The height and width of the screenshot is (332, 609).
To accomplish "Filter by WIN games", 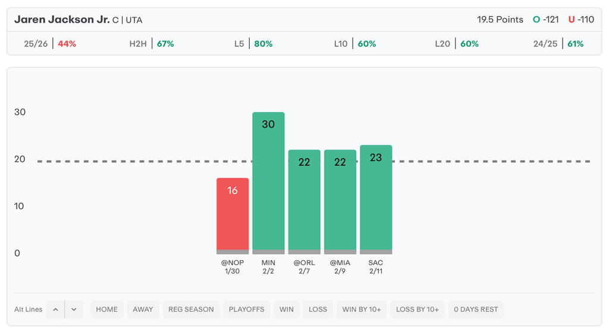I will tap(287, 309).
